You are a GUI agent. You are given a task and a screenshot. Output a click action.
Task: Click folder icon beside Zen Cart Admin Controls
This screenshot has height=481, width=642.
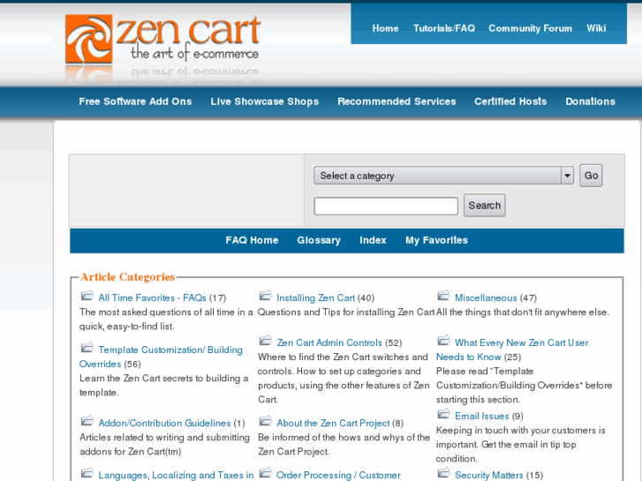[265, 341]
